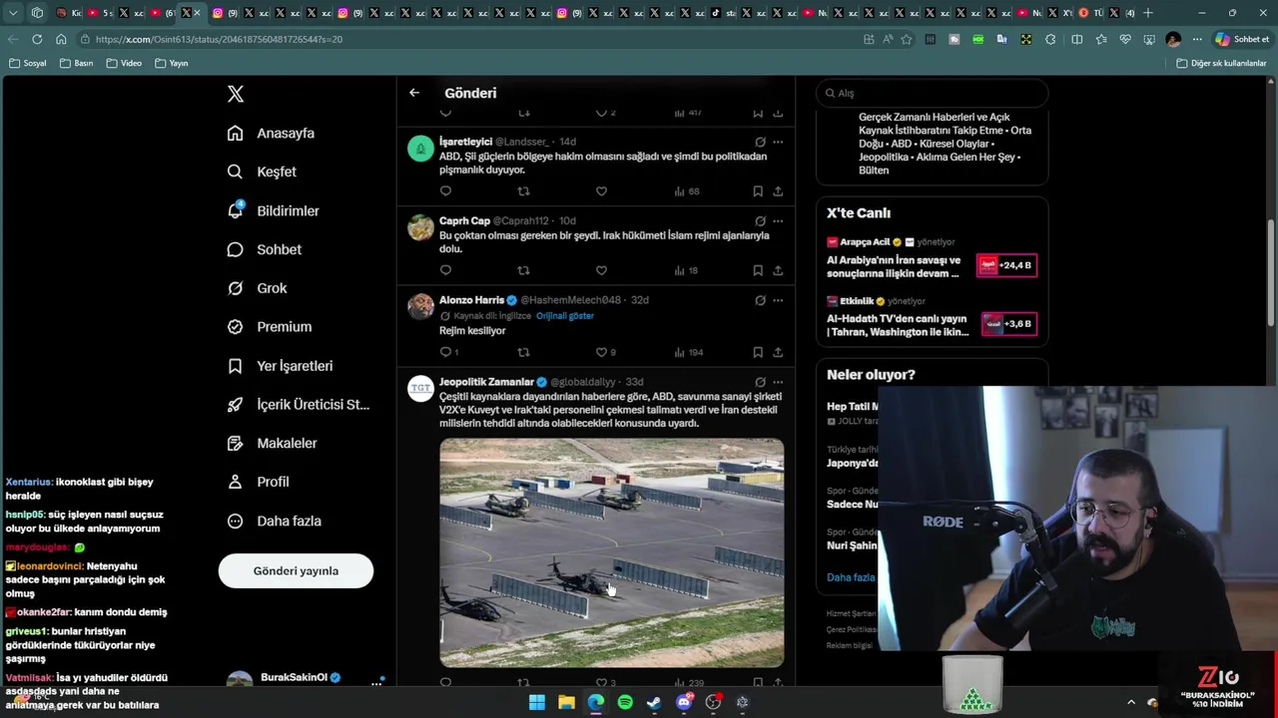
Task: Open Etkinlik live broadcast item
Action: pos(932,318)
